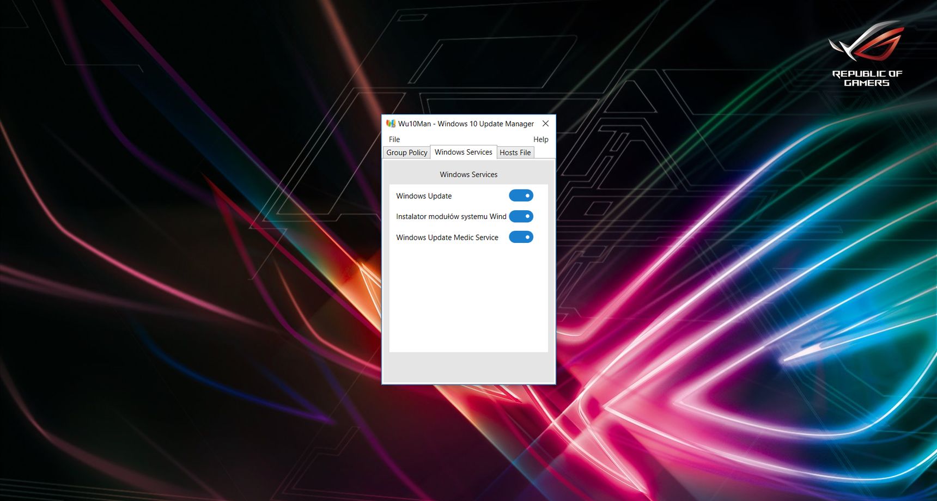Click the Instalator modułów systemu Wind label

pos(451,217)
